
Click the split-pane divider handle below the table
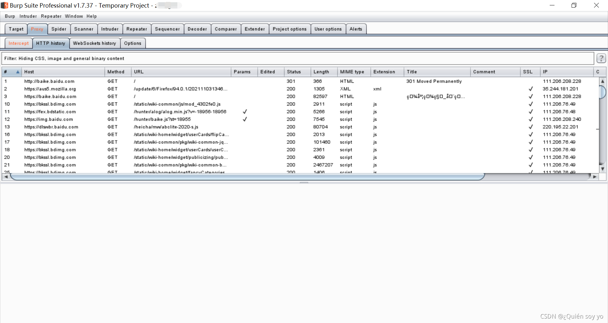pos(304,182)
